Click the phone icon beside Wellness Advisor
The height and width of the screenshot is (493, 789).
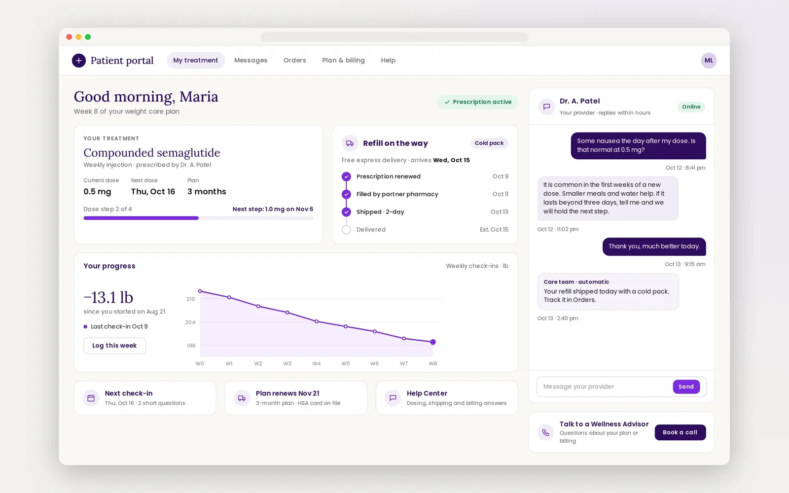[x=545, y=433]
